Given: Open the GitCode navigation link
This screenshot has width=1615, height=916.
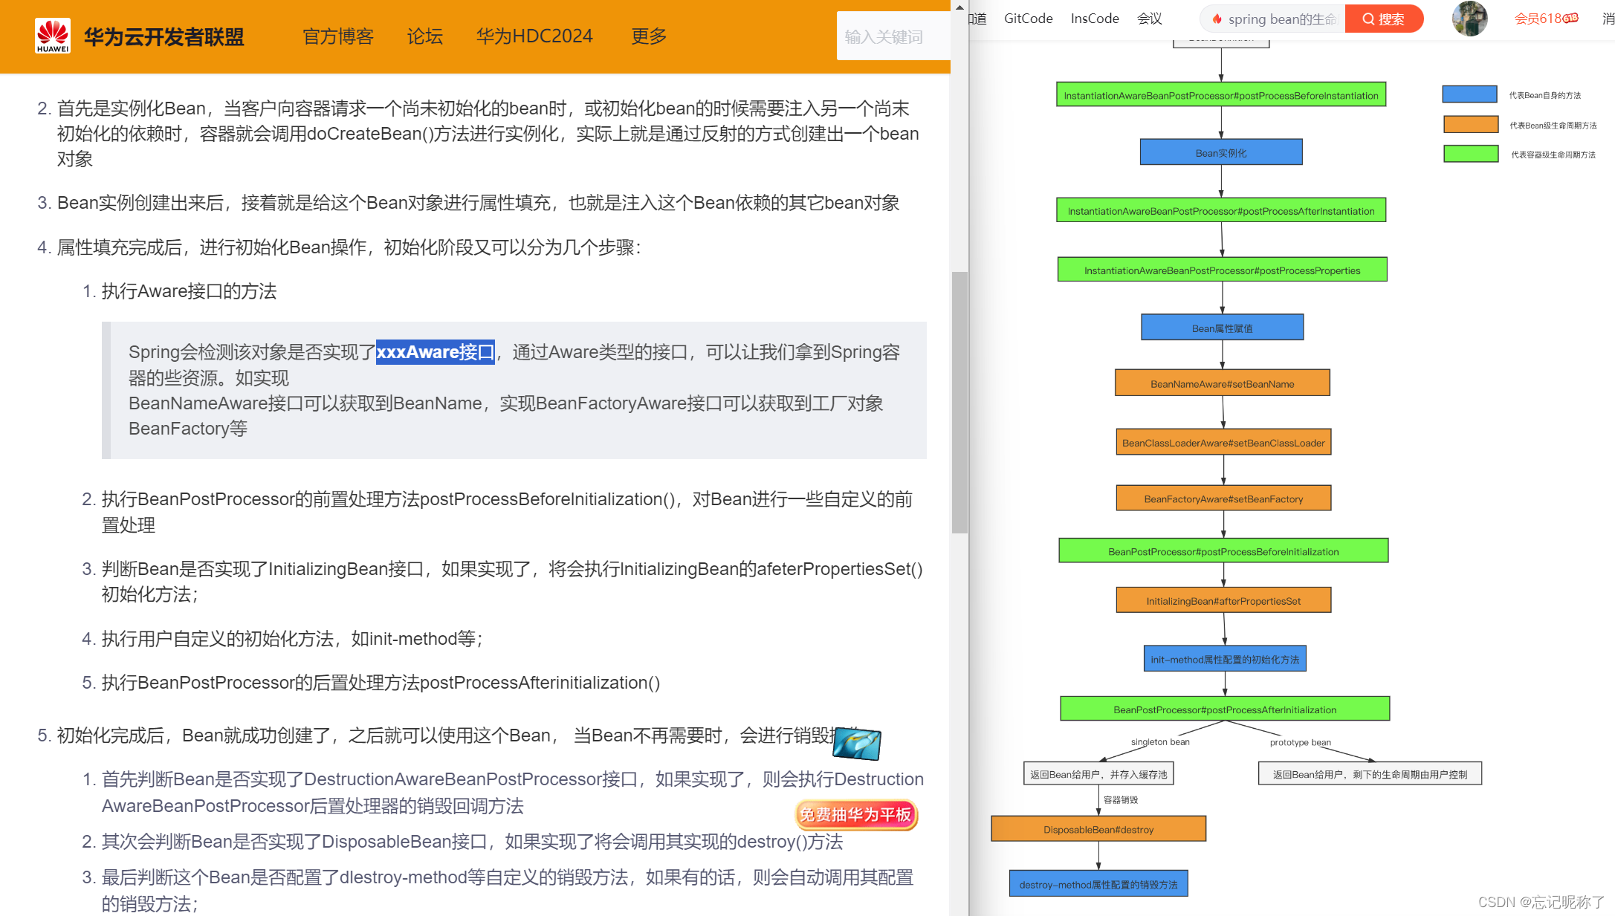Looking at the screenshot, I should (1028, 19).
